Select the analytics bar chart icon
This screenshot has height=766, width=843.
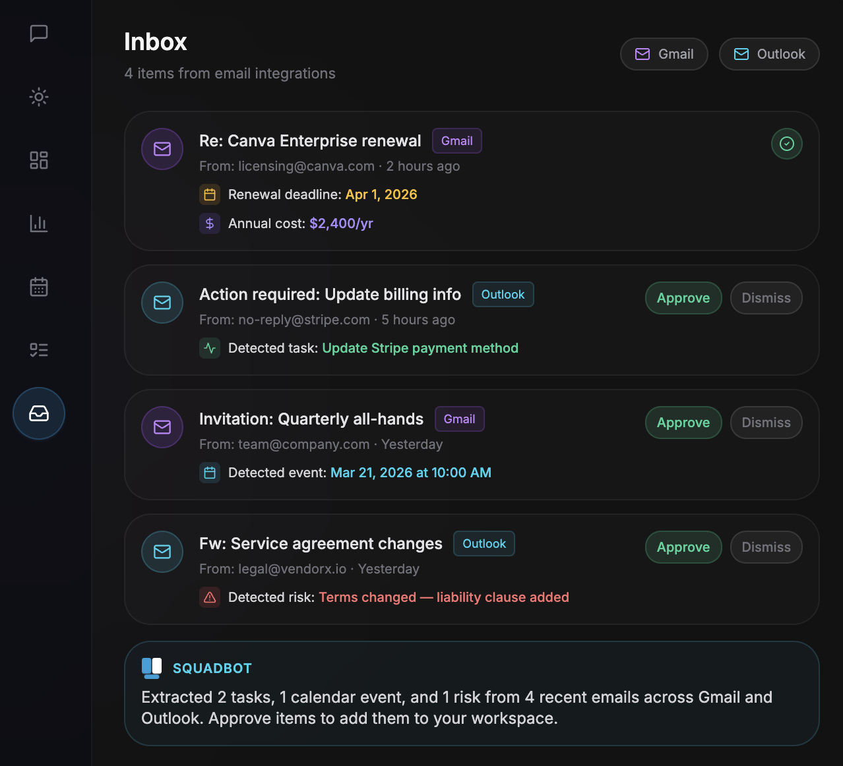38,223
